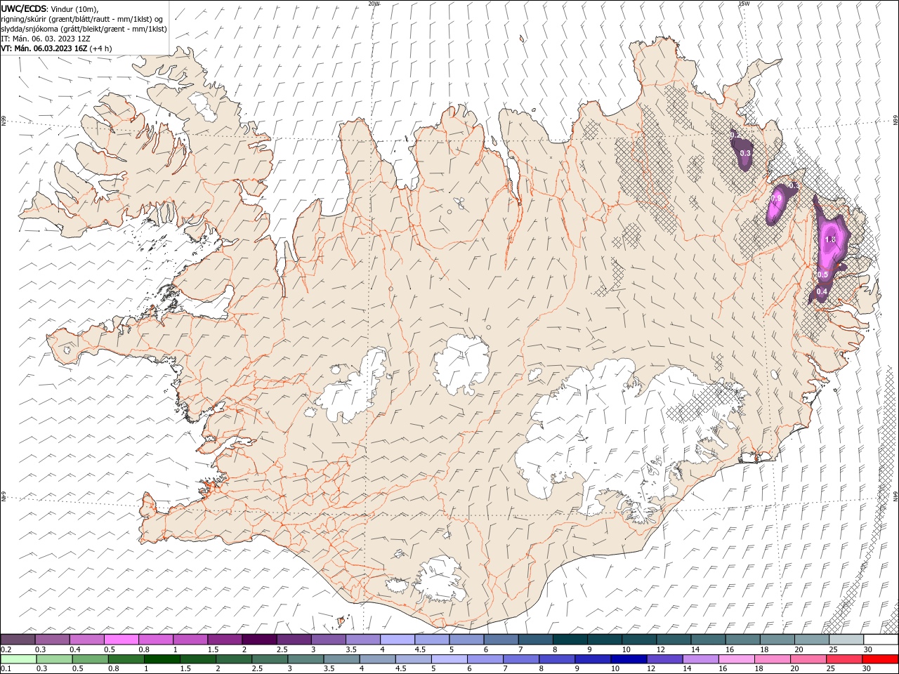Click the 'rigning/skúrir' legend description line
The width and height of the screenshot is (899, 674).
(81, 18)
